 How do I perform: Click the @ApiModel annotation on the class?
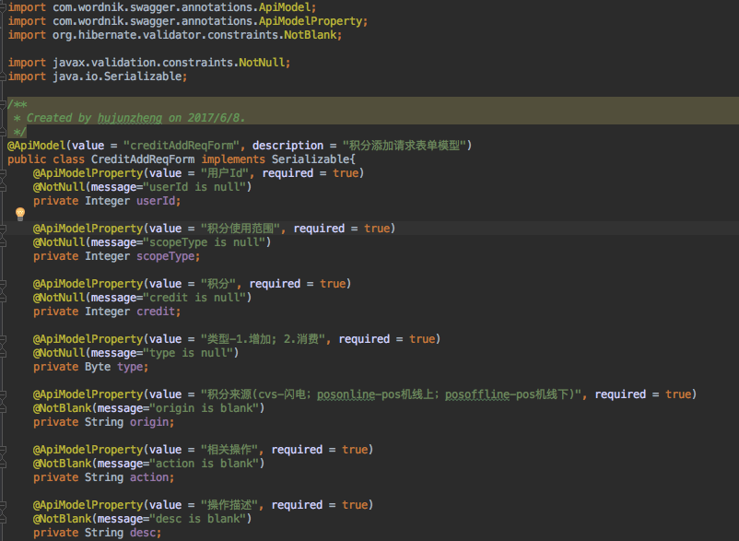tap(36, 146)
